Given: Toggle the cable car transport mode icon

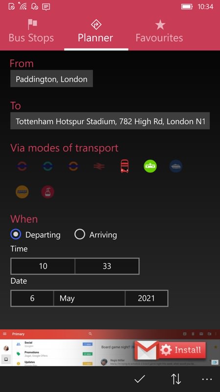Looking at the screenshot, I should click(x=47, y=192).
